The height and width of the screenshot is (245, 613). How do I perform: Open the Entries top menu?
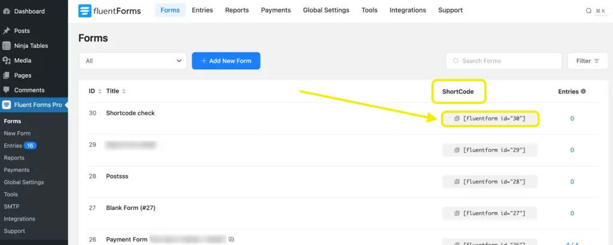pos(202,10)
